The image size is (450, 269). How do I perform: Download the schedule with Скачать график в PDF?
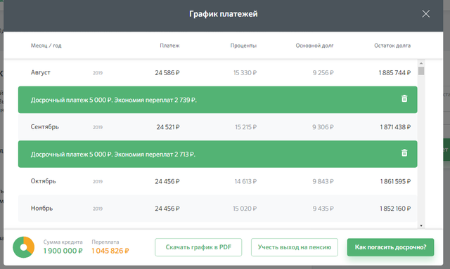pos(198,247)
